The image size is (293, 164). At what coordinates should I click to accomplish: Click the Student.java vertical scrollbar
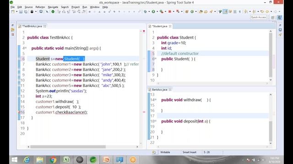tap(271, 56)
